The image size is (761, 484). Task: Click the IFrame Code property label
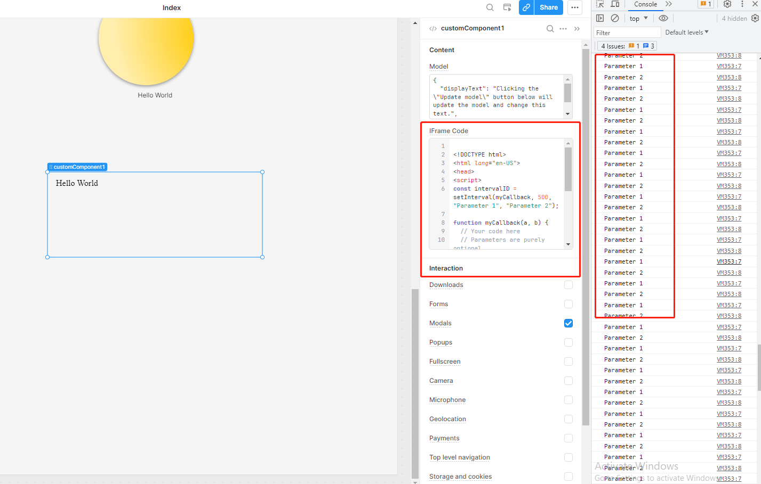(x=448, y=131)
